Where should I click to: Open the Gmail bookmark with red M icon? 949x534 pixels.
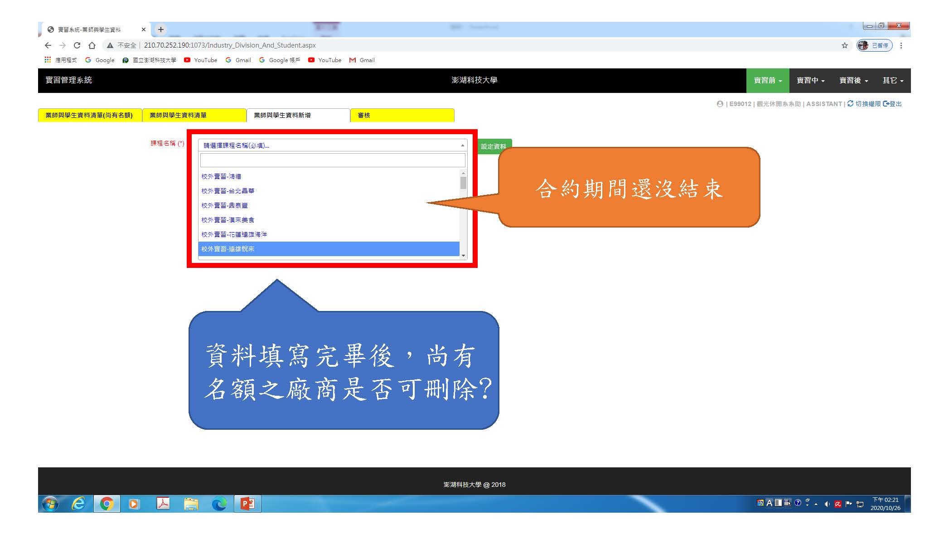(x=362, y=60)
